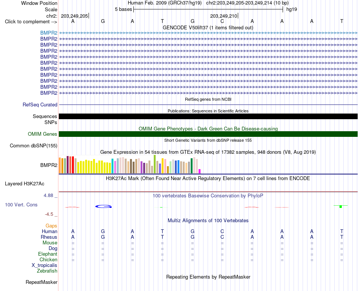Viewport: 358px width, 291px height.
Task: Click the 100 Vert. Cons track label
Action: pyautogui.click(x=21, y=205)
